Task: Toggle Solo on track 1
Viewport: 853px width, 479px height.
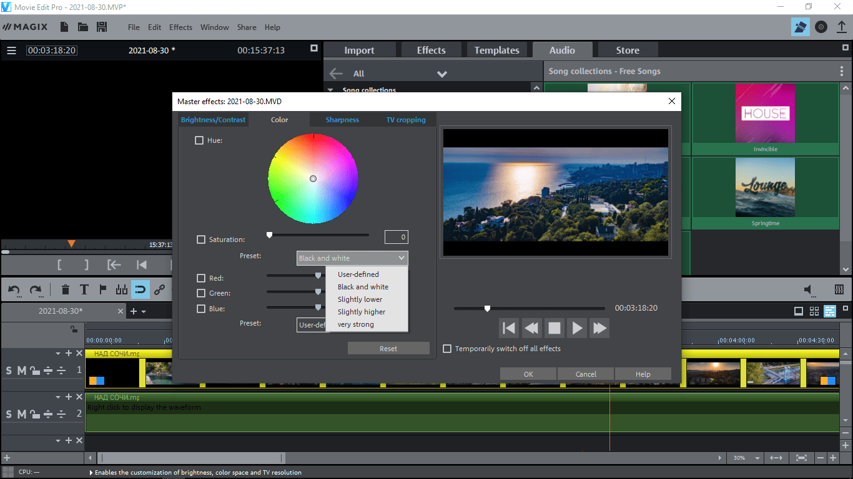Action: pyautogui.click(x=9, y=371)
